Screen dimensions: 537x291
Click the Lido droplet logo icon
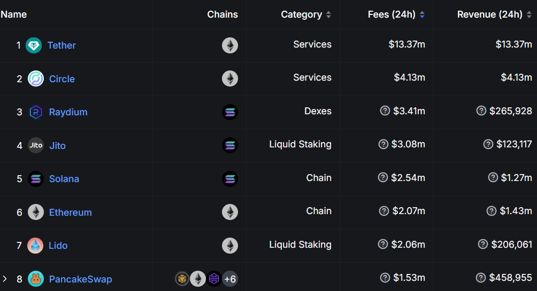(x=36, y=246)
